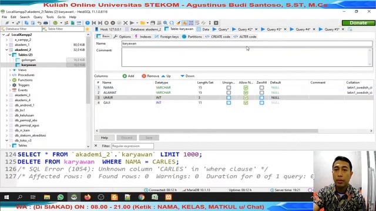Click the Donate button

[358, 23]
